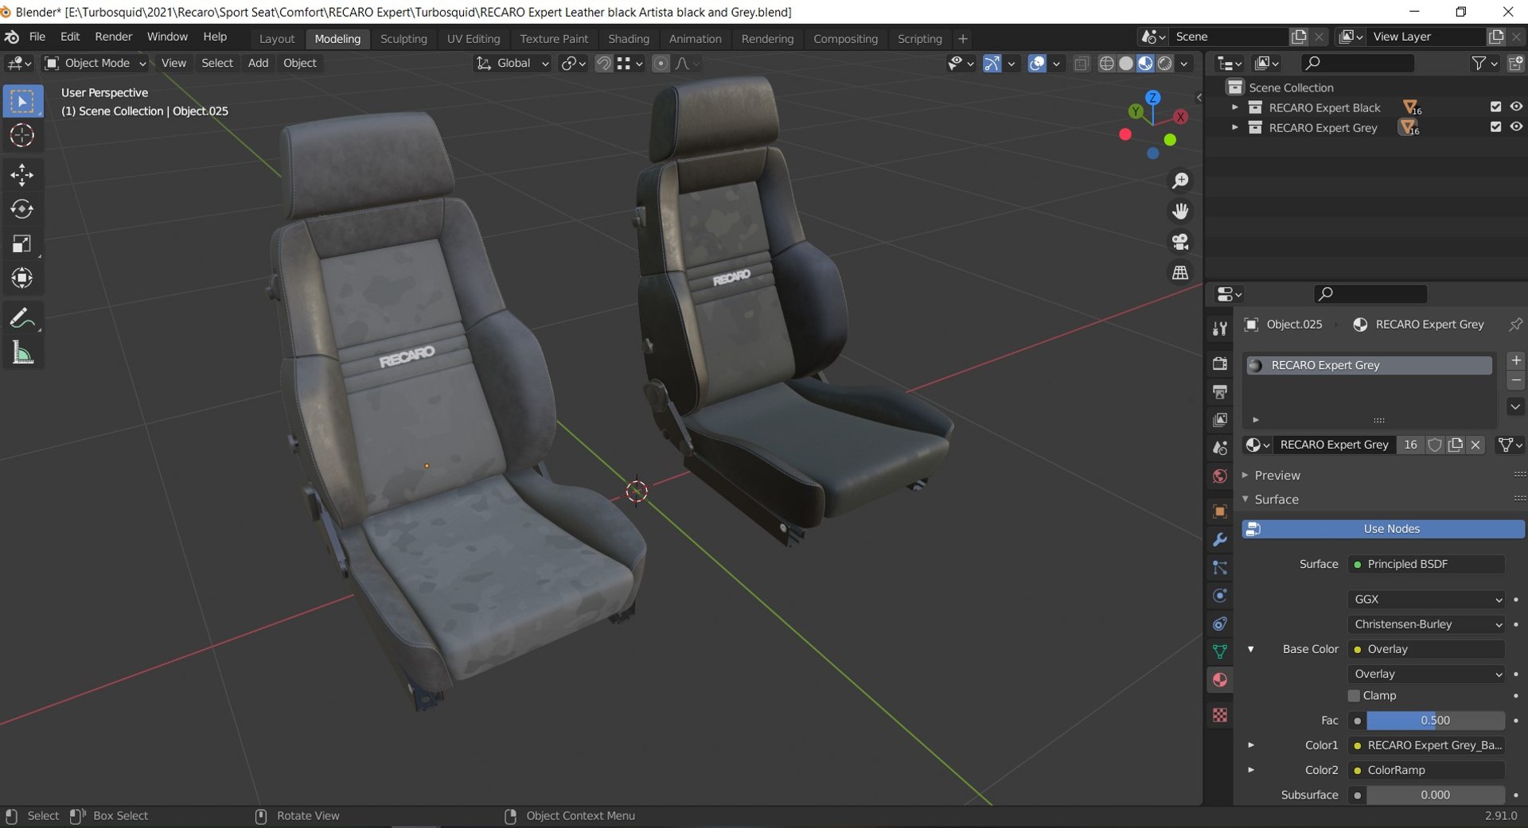Toggle the camera view icon
1528x828 pixels.
point(1180,241)
